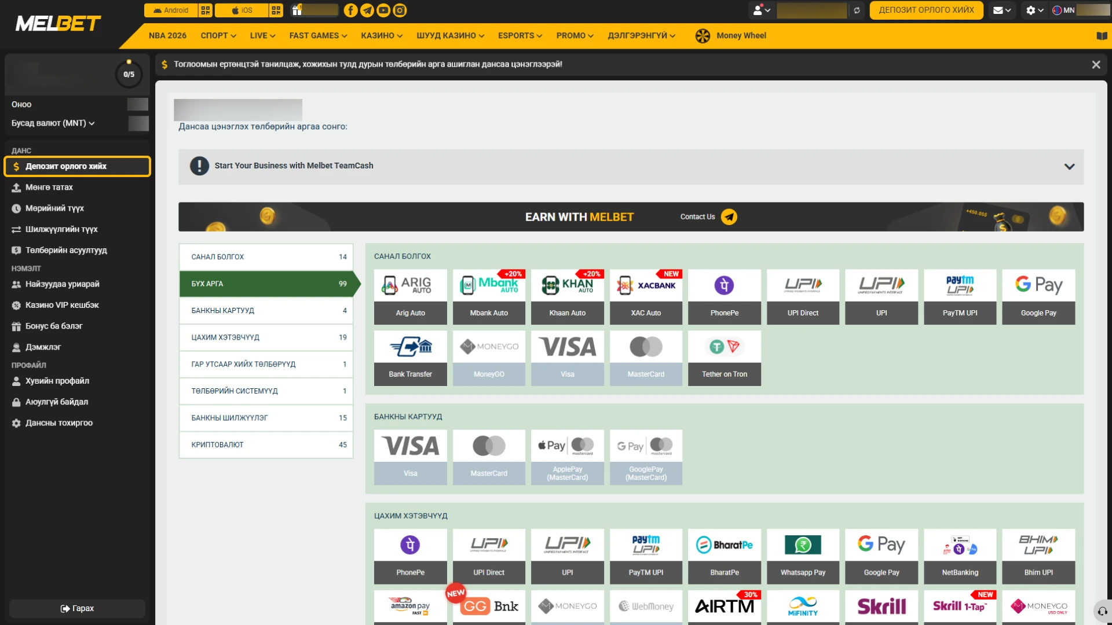1112x625 pixels.
Task: Choose Tether on Tron payment
Action: (725, 358)
